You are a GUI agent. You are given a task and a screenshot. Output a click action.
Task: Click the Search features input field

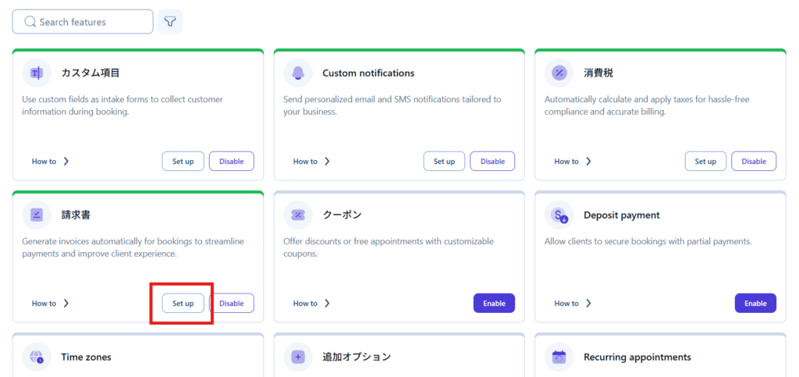83,22
